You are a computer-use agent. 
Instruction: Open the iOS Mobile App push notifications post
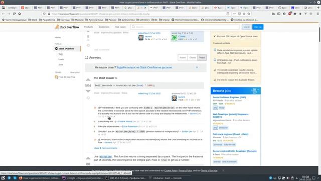coord(237,61)
